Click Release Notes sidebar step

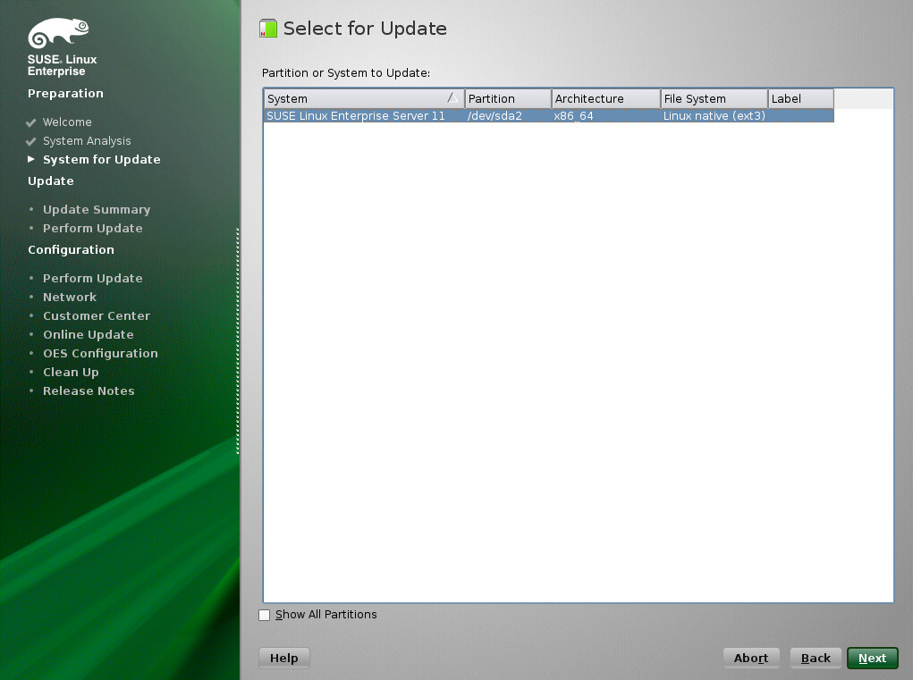point(89,390)
